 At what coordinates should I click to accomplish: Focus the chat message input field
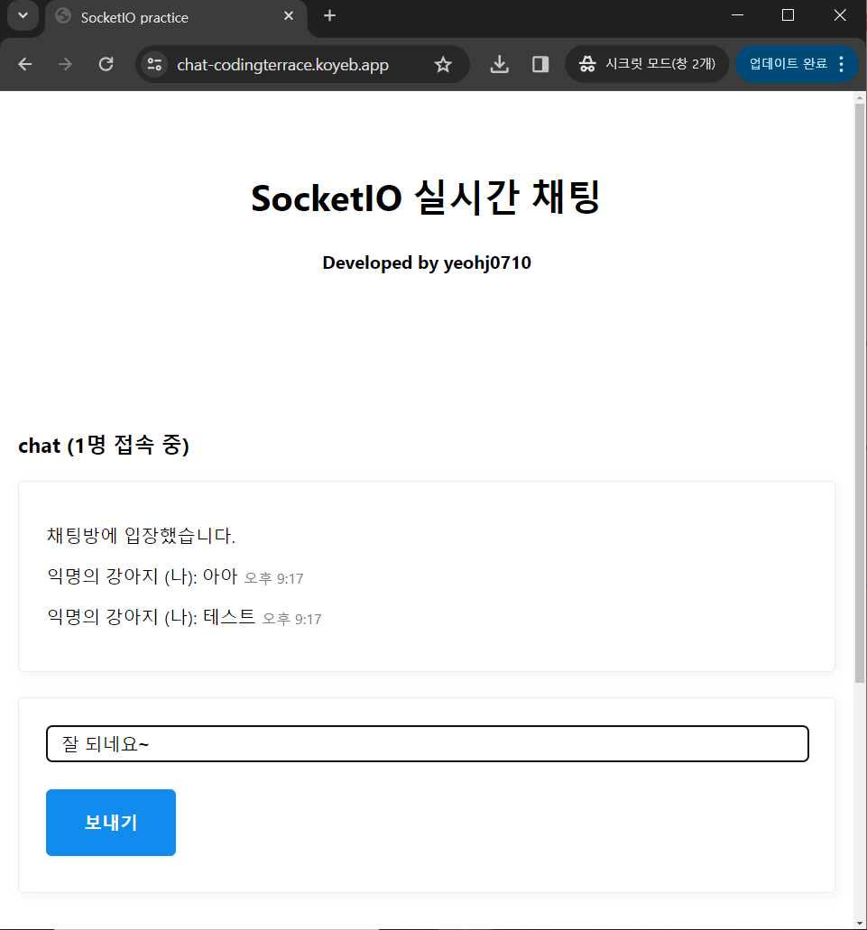click(427, 744)
